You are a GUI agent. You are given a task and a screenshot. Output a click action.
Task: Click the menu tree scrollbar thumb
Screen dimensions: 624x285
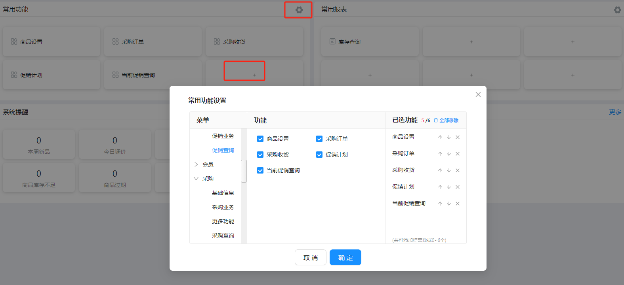pyautogui.click(x=244, y=171)
